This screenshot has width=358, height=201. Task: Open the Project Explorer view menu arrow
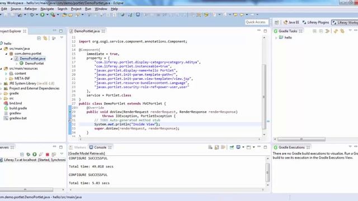[62, 37]
